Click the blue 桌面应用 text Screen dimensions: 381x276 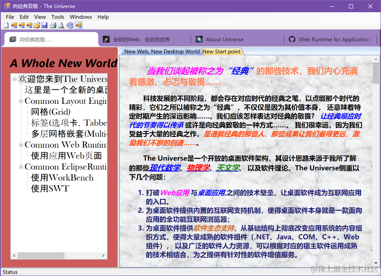[x=211, y=193]
